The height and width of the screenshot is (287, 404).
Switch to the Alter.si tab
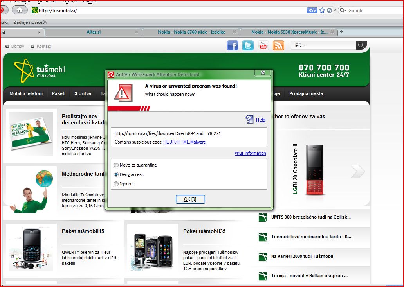click(94, 32)
